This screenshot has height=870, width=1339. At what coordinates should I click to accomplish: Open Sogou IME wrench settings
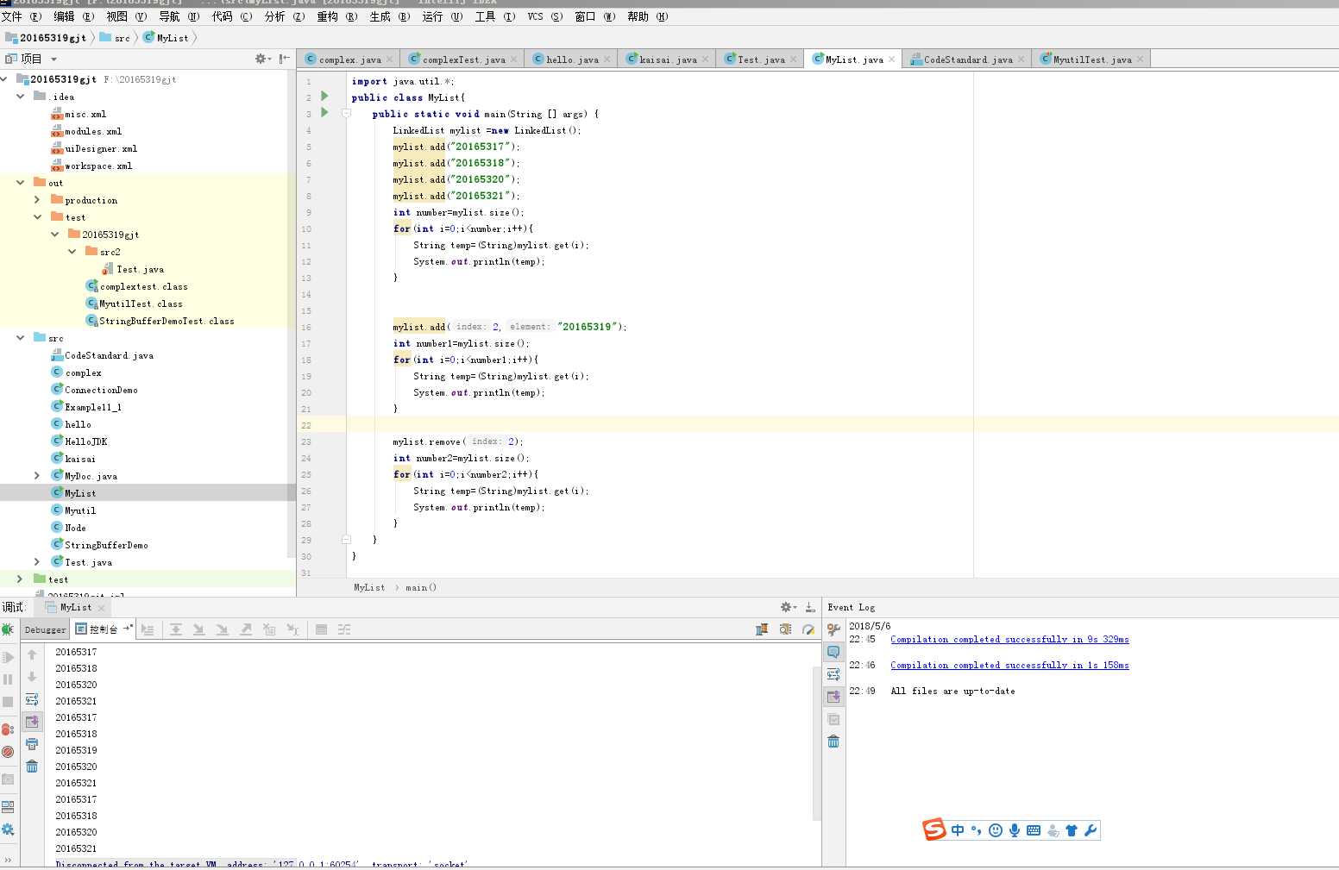tap(1091, 830)
